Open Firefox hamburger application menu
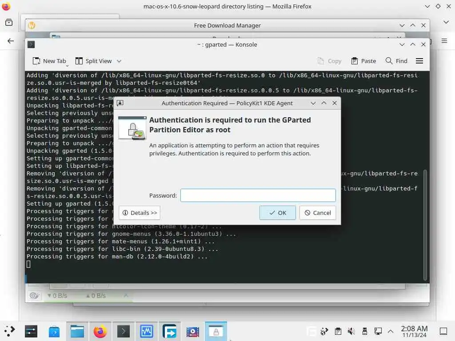Screen dimensions: 455x341 [444, 41]
